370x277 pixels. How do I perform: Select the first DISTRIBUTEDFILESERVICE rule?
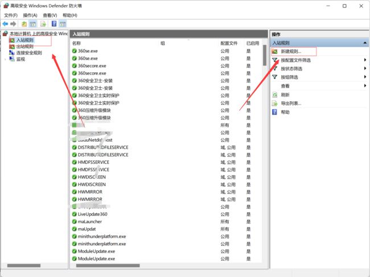(103, 147)
